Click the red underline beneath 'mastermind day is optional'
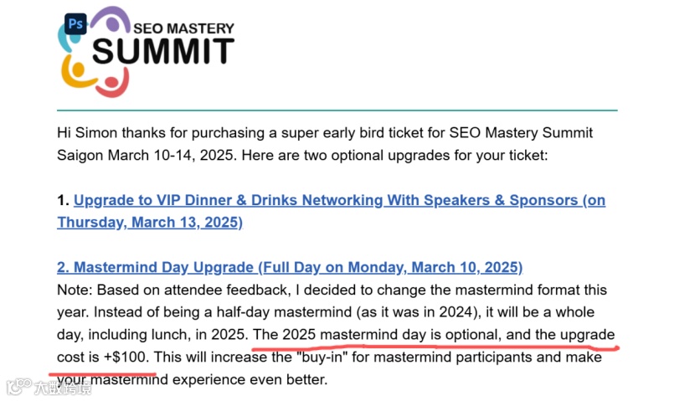This screenshot has width=695, height=401. (435, 347)
